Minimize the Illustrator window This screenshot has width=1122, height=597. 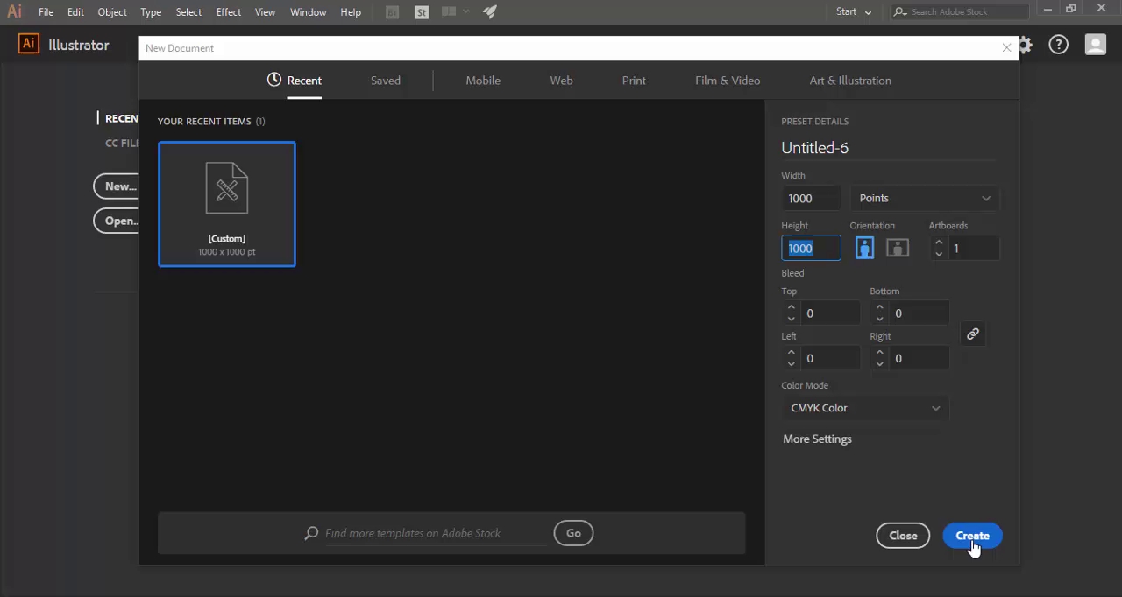[1047, 9]
